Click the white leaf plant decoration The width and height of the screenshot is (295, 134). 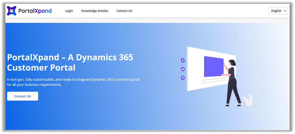pos(248,100)
